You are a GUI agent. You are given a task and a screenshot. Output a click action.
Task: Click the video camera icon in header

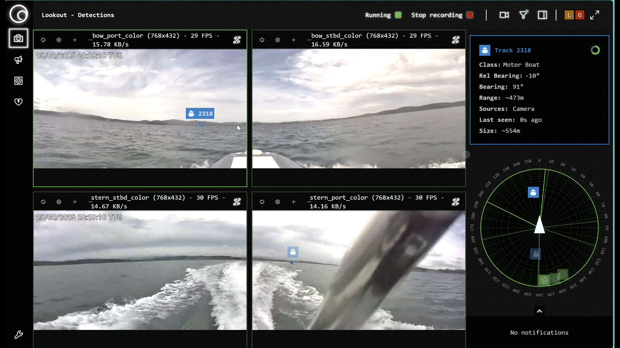(504, 15)
